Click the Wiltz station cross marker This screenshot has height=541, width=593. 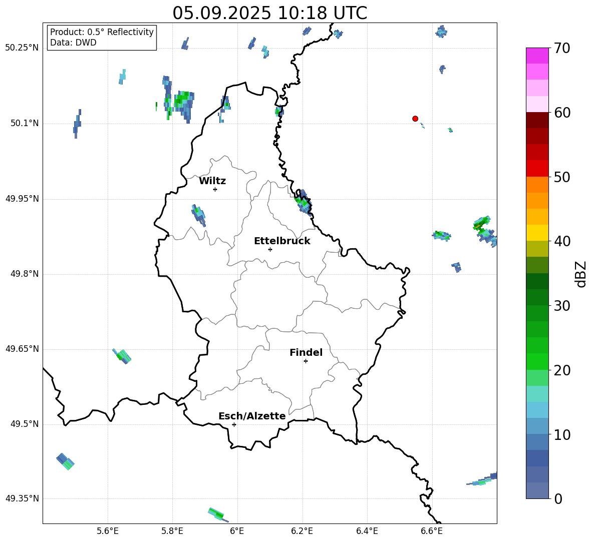point(215,189)
